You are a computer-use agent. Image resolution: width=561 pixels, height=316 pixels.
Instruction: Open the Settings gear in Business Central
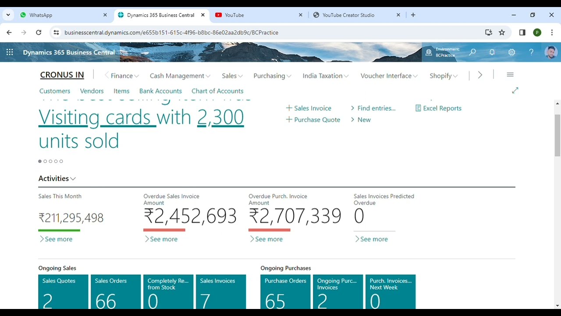point(511,52)
